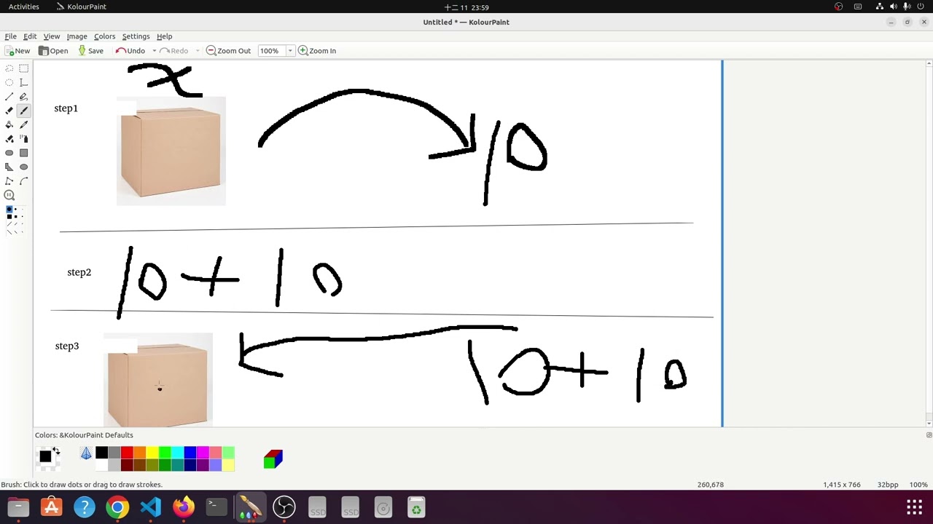Select the Pen tool
Screen dimensions: 933x524
pyautogui.click(x=23, y=96)
